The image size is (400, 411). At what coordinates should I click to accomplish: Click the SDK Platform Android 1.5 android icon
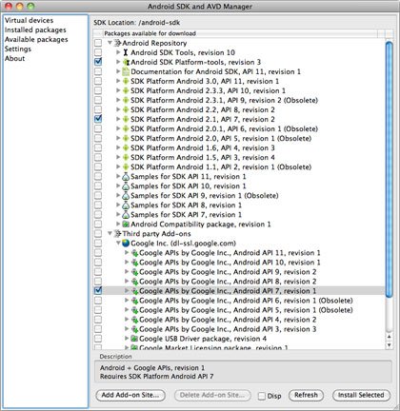(x=126, y=157)
